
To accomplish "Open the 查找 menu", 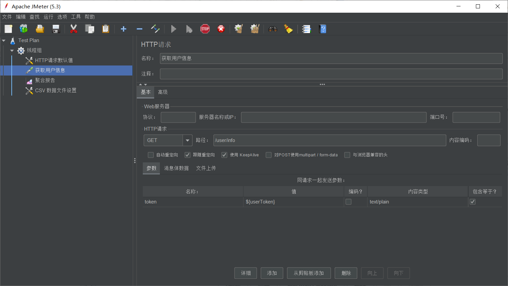I will 34,17.
